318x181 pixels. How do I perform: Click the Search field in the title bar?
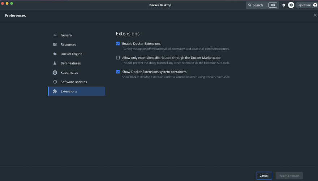[262, 5]
